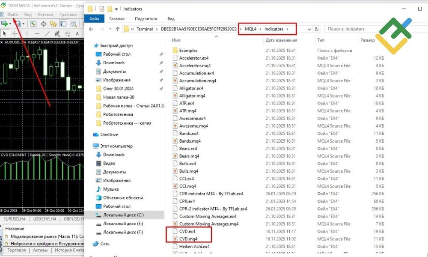428x257 pixels.
Task: Select the file CPR-2 indicator MT4 - By TFLab.ex4
Action: (x=213, y=209)
